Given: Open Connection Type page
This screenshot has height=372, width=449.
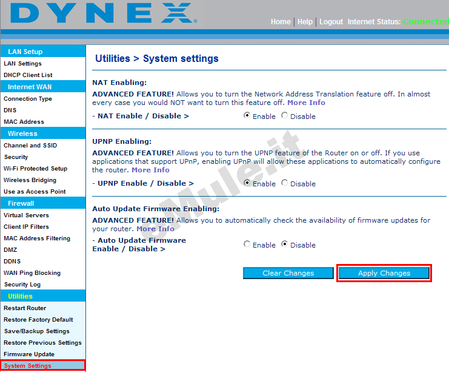Looking at the screenshot, I should tap(28, 99).
